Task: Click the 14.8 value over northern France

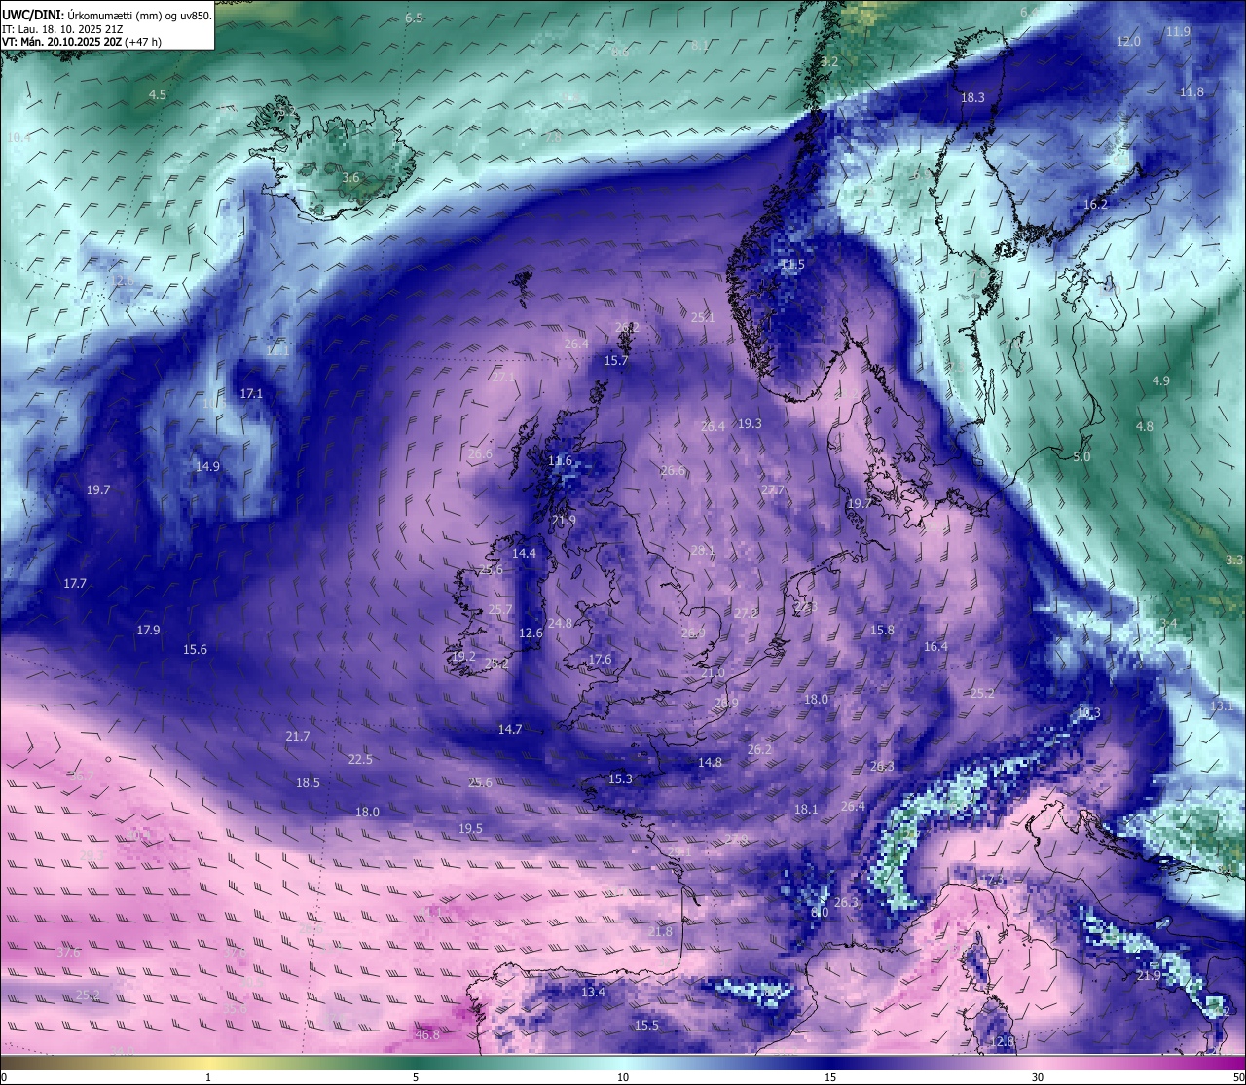Action: [710, 762]
